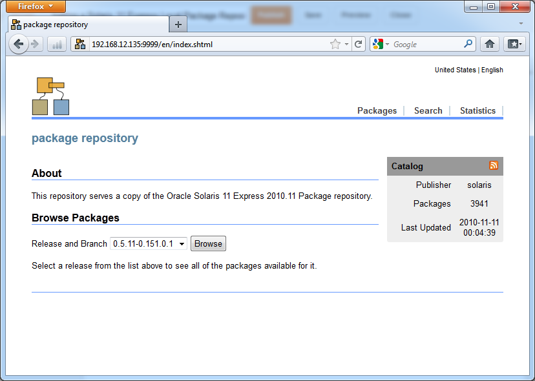Reload the page with the refresh icon
This screenshot has height=381, width=535.
pos(358,44)
